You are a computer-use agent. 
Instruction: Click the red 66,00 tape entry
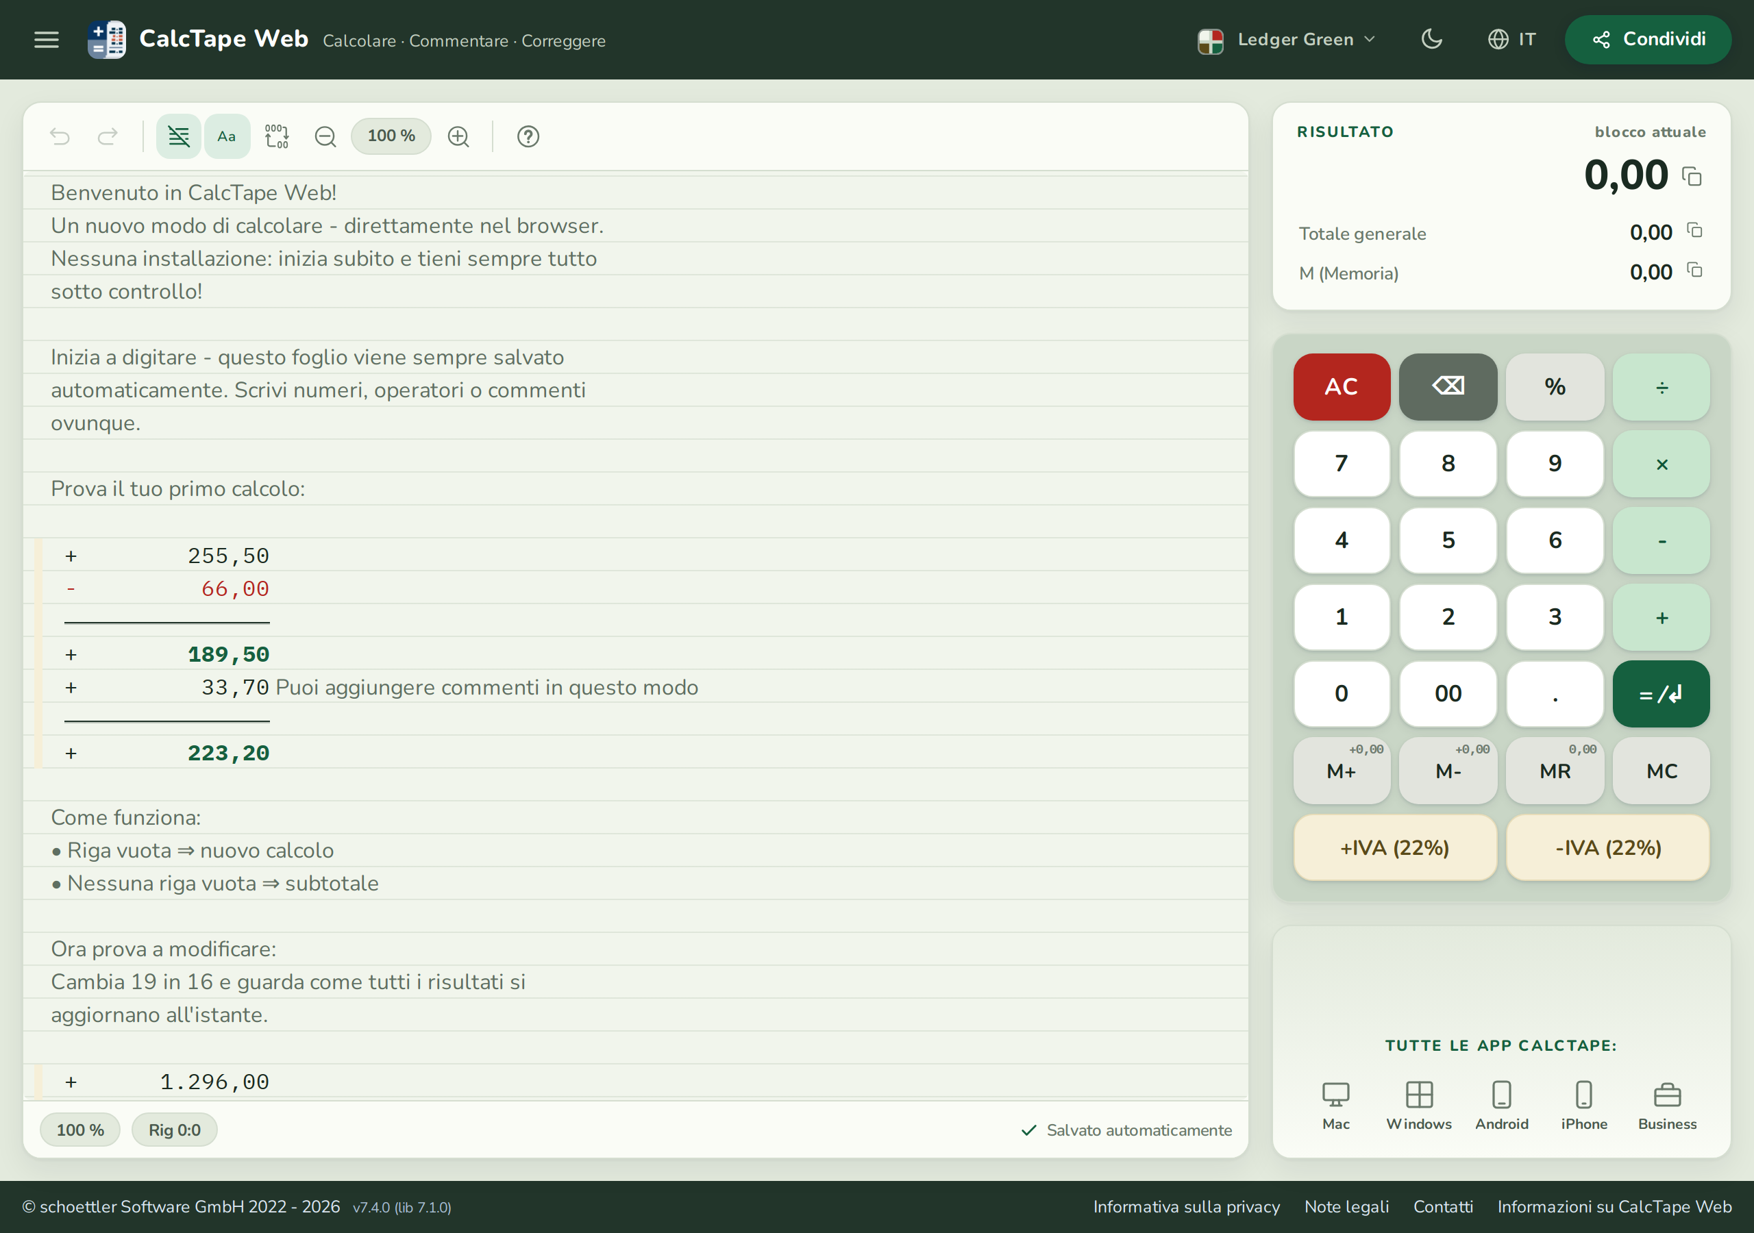coord(234,588)
